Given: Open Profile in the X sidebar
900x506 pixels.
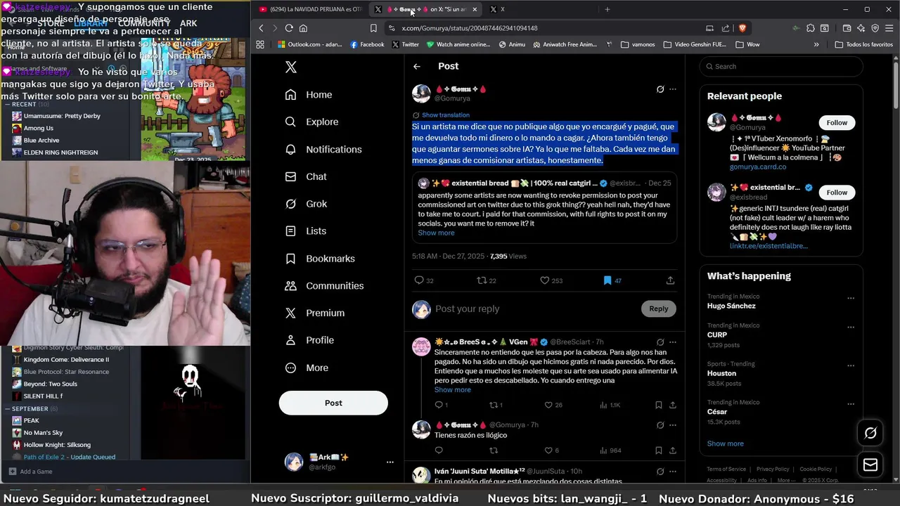Looking at the screenshot, I should [x=309, y=340].
